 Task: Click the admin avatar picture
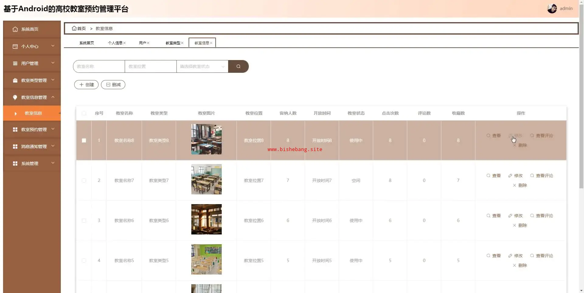(x=552, y=8)
